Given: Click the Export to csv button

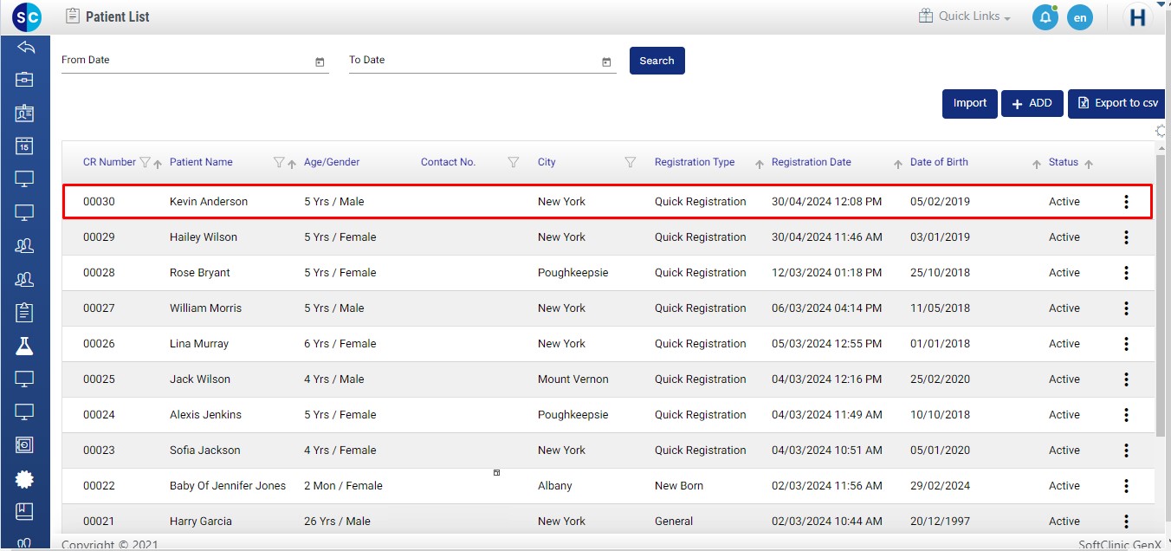Looking at the screenshot, I should click(x=1117, y=103).
